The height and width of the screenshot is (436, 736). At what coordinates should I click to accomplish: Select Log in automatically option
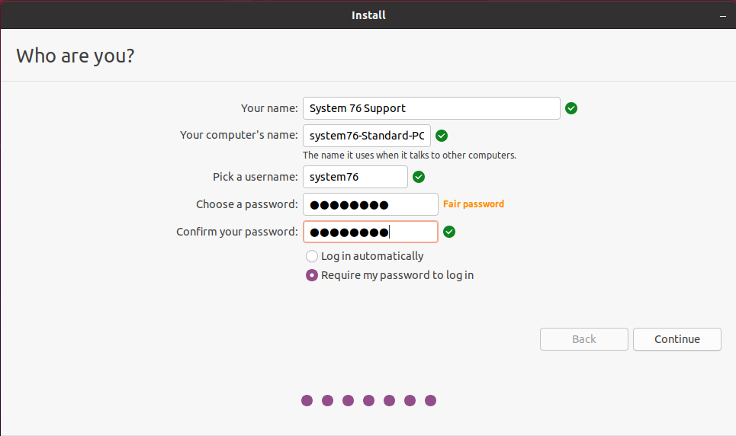(x=312, y=256)
